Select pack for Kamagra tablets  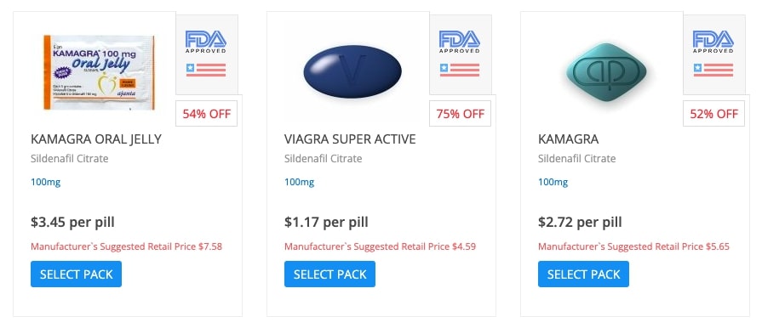tap(584, 274)
